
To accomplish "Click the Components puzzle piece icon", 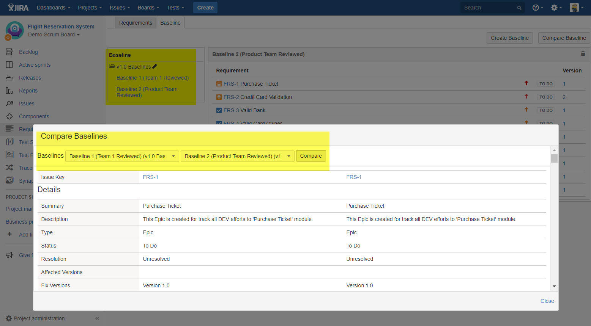I will [9, 116].
